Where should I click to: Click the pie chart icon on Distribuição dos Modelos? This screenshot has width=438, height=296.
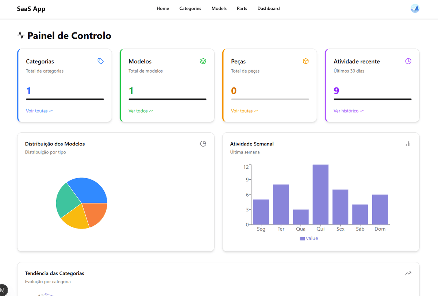click(x=203, y=144)
